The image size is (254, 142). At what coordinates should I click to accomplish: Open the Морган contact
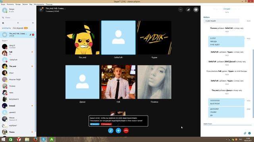click(18, 80)
